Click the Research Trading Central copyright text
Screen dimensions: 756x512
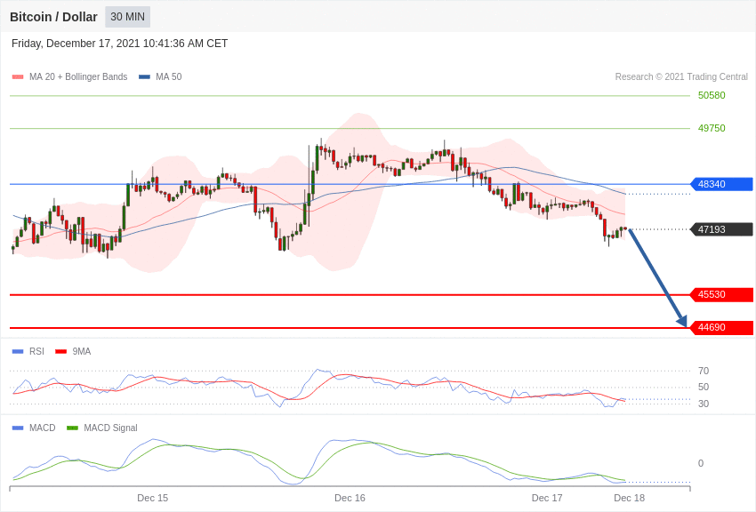[x=681, y=77]
